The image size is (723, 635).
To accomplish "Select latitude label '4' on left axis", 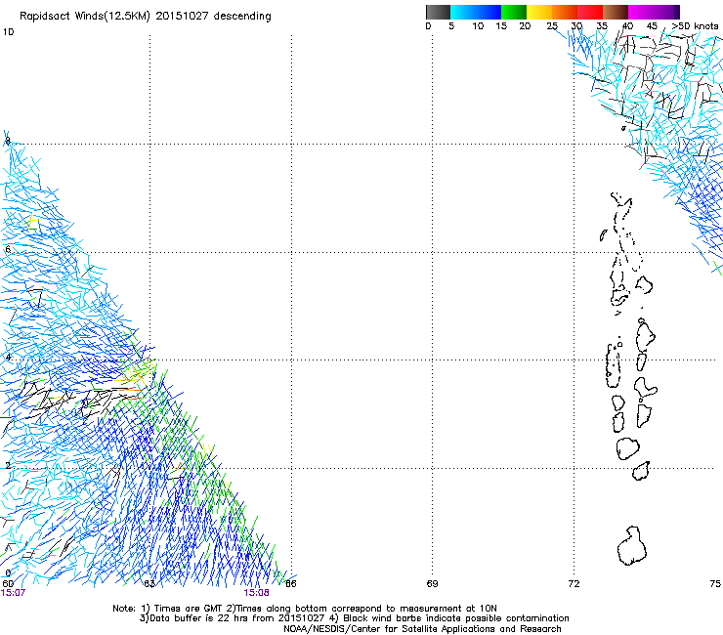I will [8, 358].
